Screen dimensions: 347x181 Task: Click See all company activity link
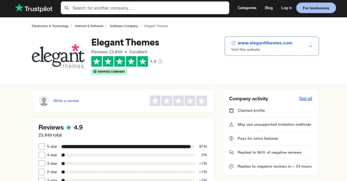(x=305, y=99)
